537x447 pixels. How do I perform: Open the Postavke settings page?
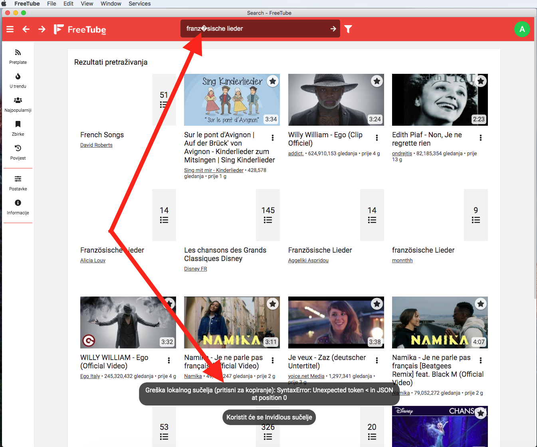(x=18, y=183)
